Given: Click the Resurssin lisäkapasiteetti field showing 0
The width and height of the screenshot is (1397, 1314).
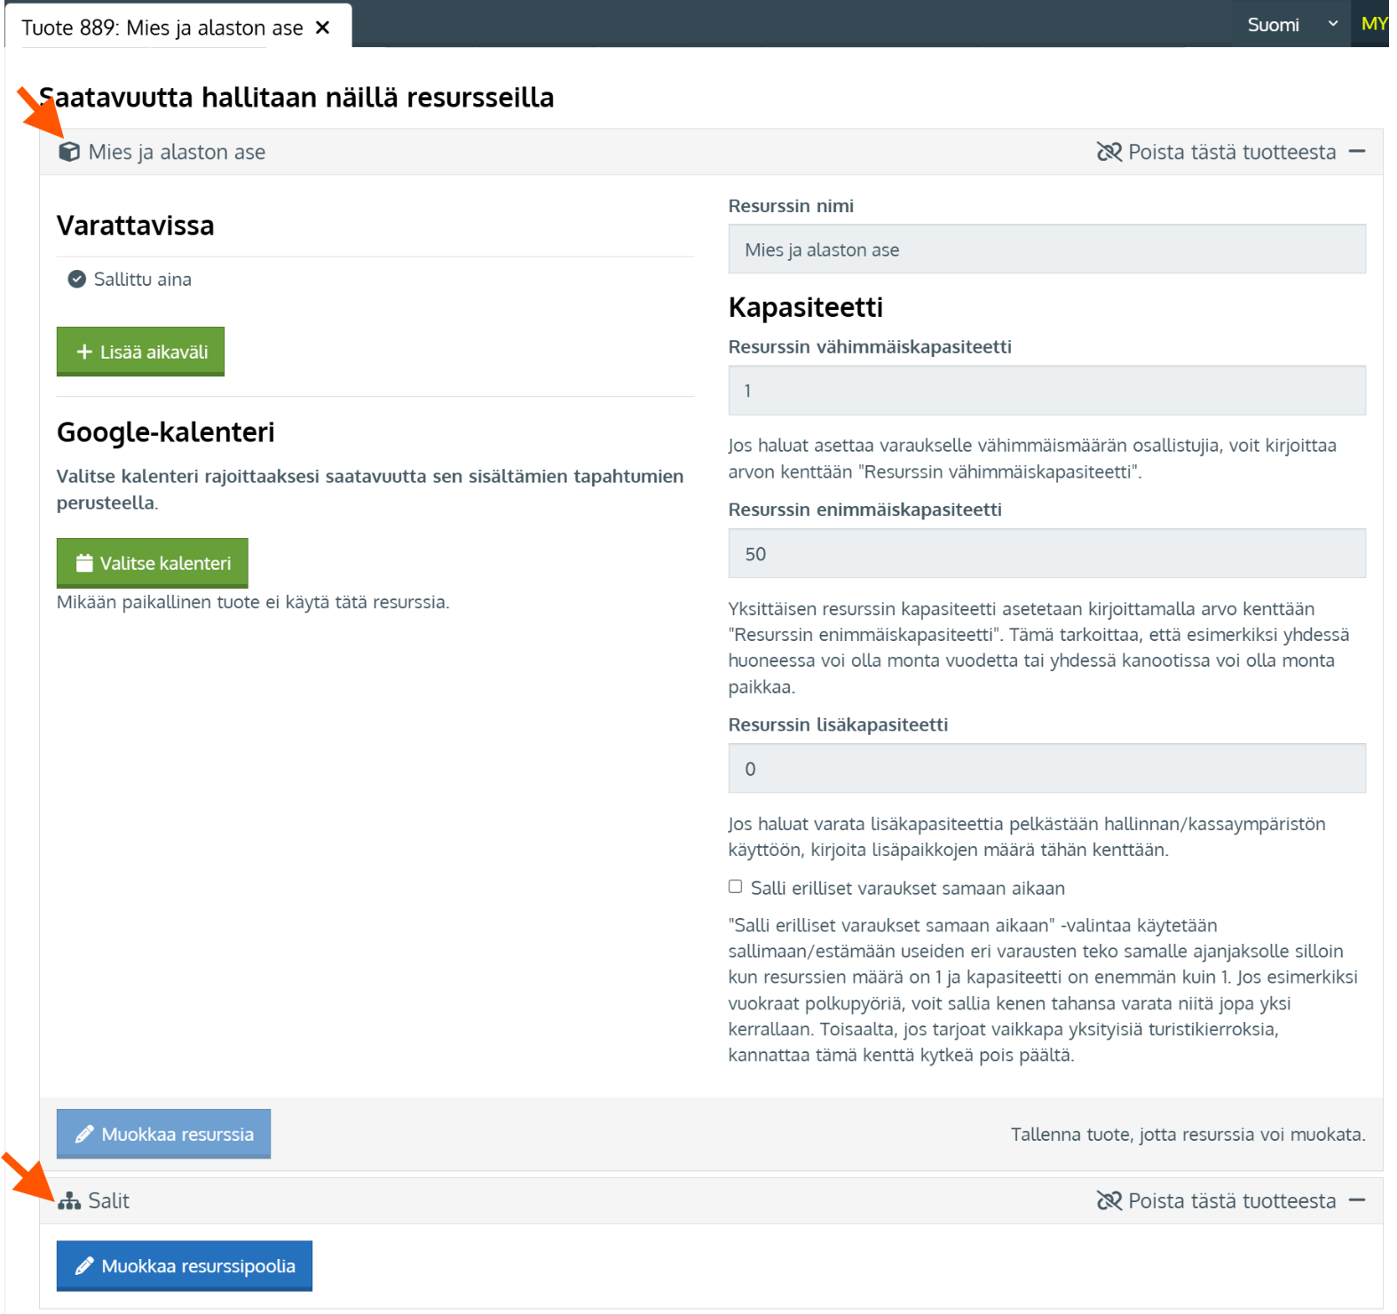Looking at the screenshot, I should (x=1046, y=769).
